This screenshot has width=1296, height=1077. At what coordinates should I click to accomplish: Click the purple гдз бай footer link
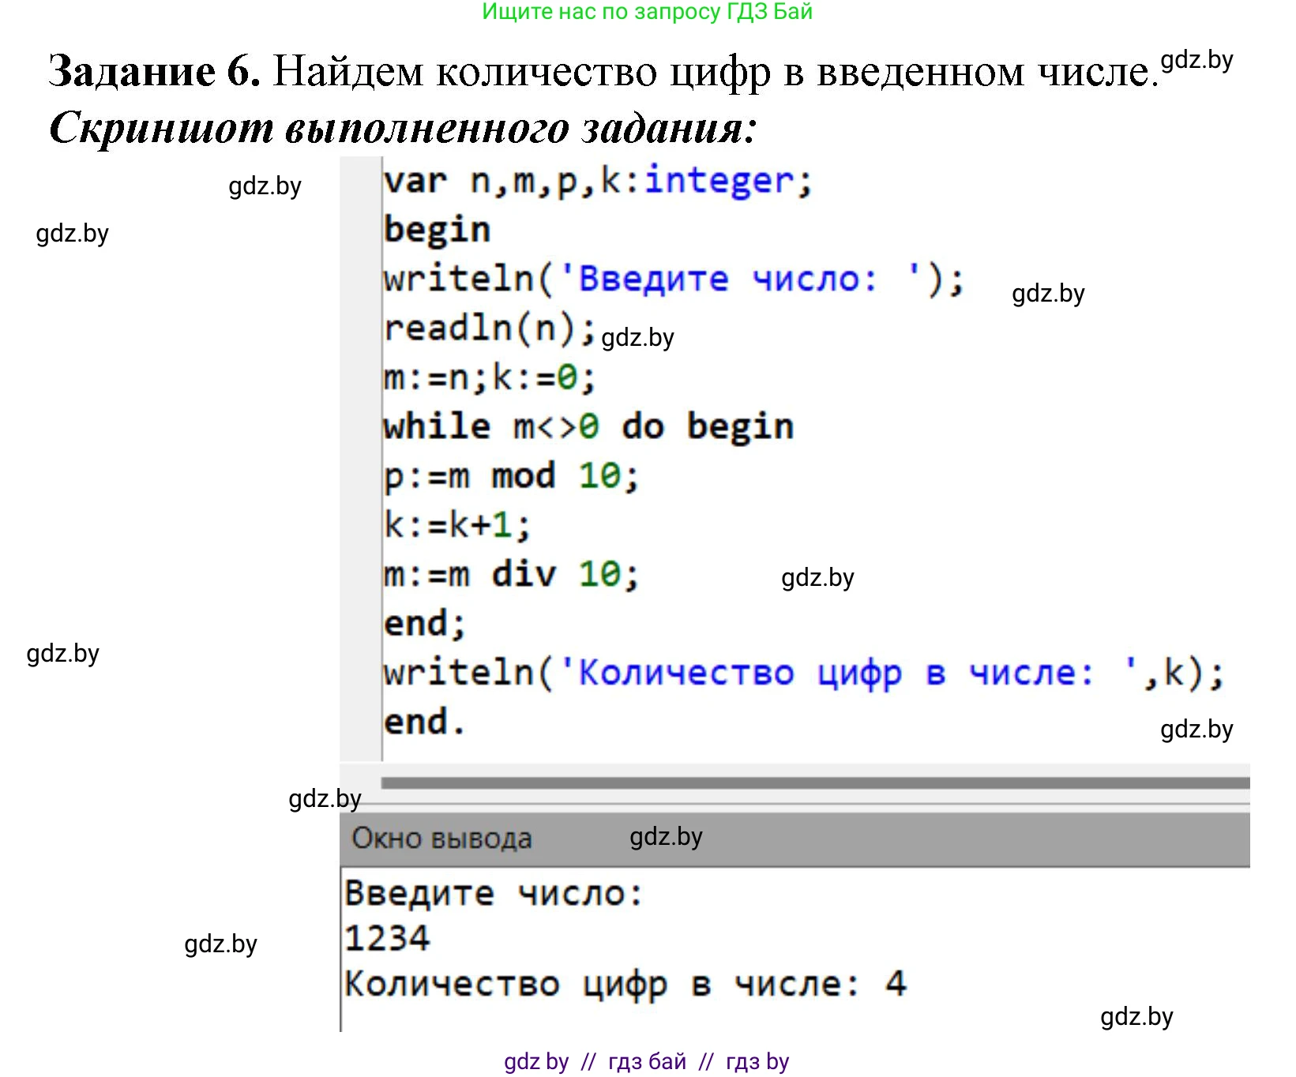(x=648, y=1061)
